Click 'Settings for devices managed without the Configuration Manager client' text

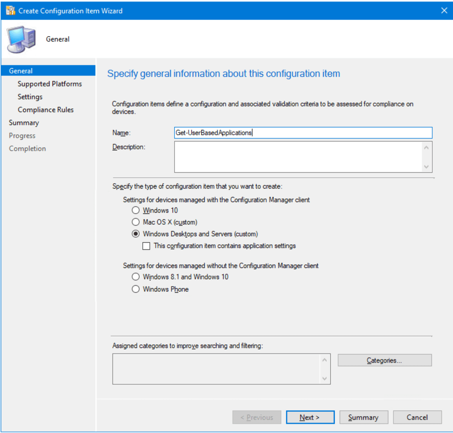pyautogui.click(x=221, y=266)
